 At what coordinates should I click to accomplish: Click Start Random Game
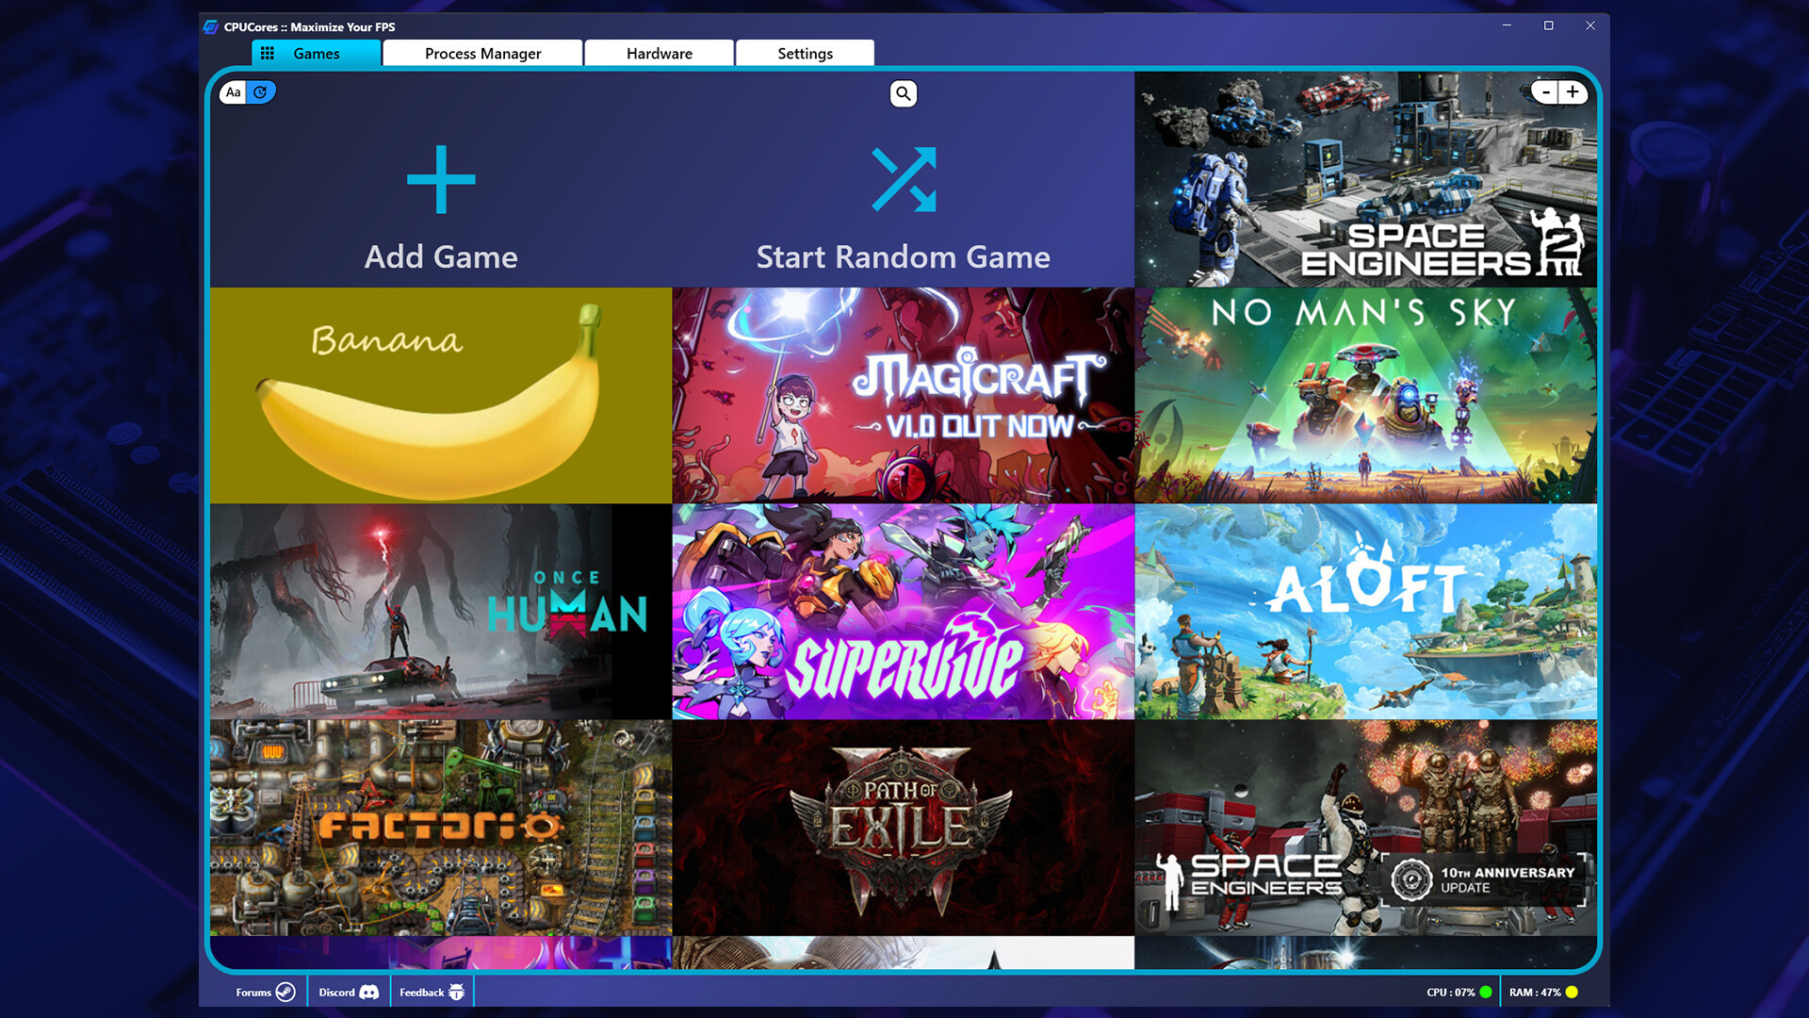pos(903,256)
